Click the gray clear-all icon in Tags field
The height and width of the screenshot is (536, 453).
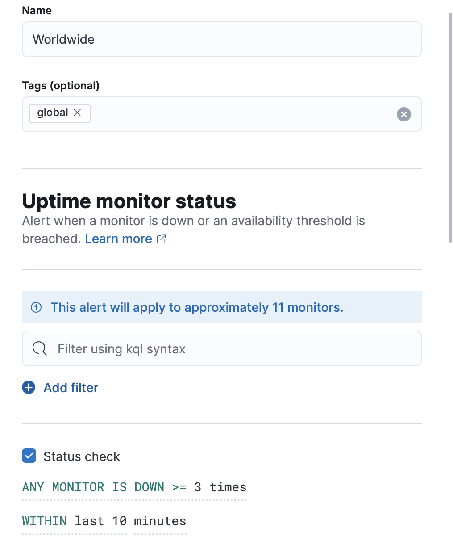(403, 114)
